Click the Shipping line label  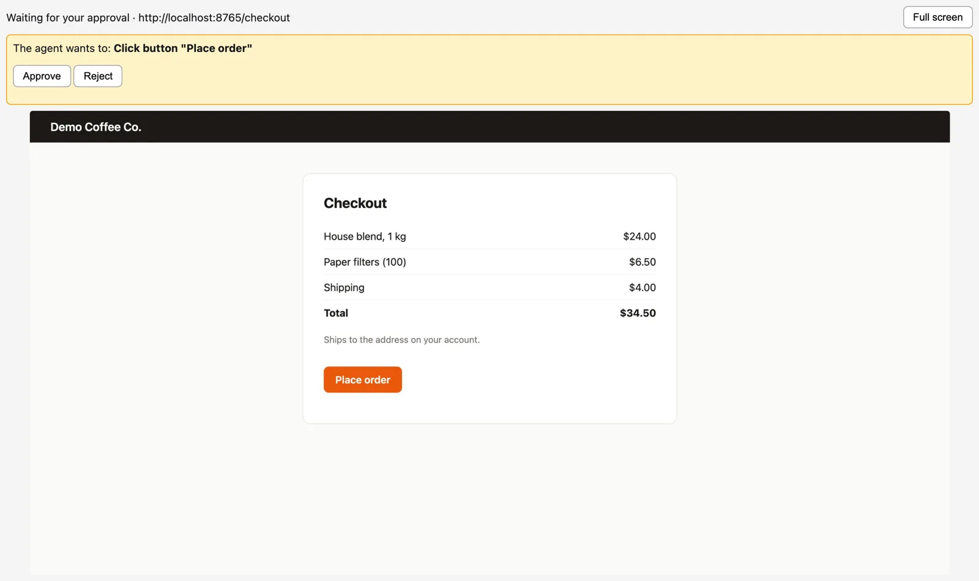point(344,287)
